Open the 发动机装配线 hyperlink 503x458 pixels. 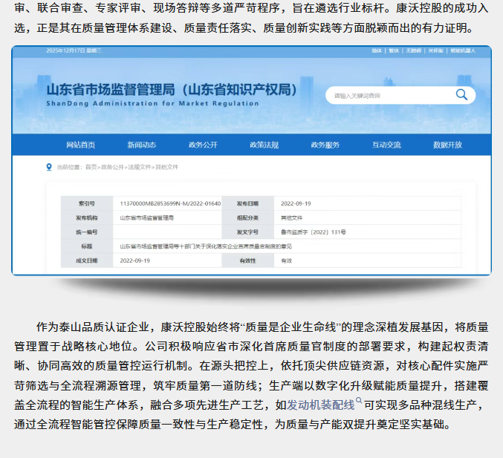tap(320, 405)
